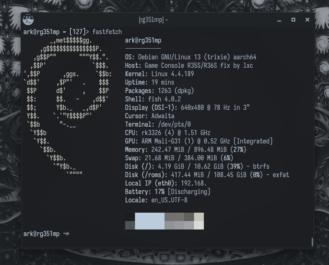This screenshot has height=265, width=329.
Task: Click the "Display (DSI-1): 640x480" line
Action: (187, 107)
